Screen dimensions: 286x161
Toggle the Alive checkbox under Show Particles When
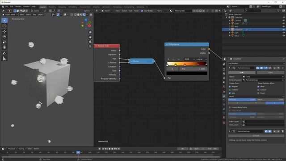tap(258, 86)
